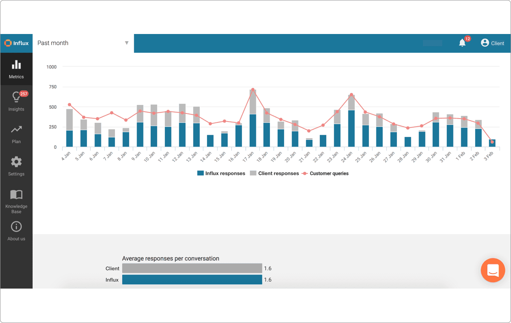
Task: Click the 4 Jan bar in the chart
Action: tap(69, 128)
